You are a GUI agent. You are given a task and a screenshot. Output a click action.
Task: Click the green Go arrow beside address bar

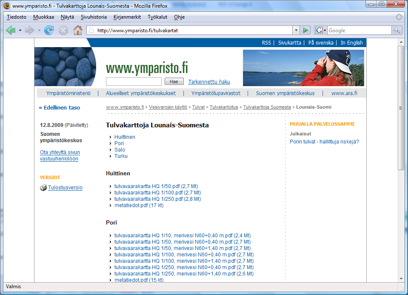coord(305,31)
